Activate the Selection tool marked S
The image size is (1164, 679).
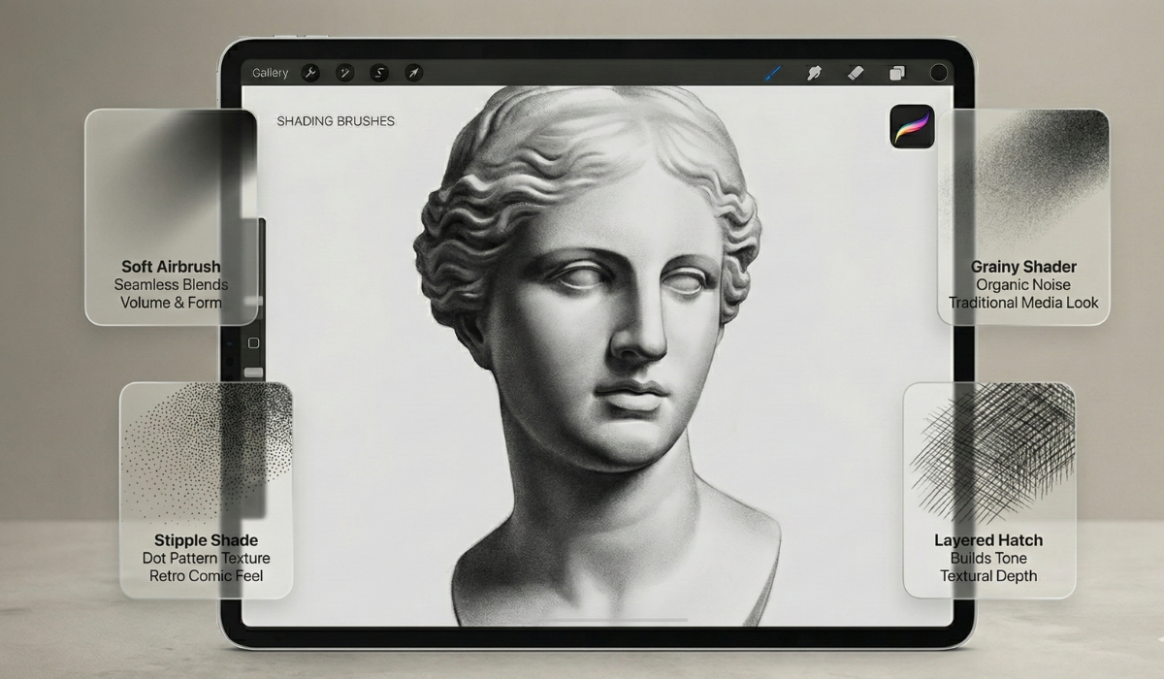point(379,72)
